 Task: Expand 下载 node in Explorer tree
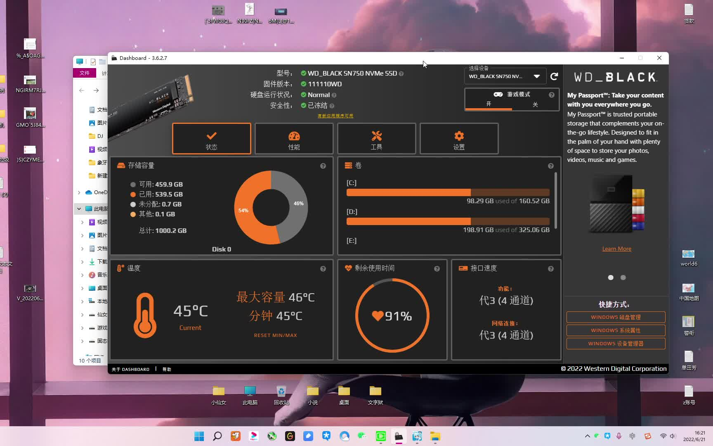[x=83, y=262]
